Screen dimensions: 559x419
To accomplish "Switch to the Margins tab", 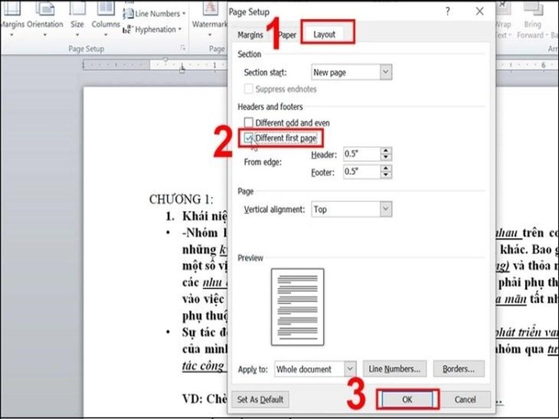I will [x=251, y=33].
